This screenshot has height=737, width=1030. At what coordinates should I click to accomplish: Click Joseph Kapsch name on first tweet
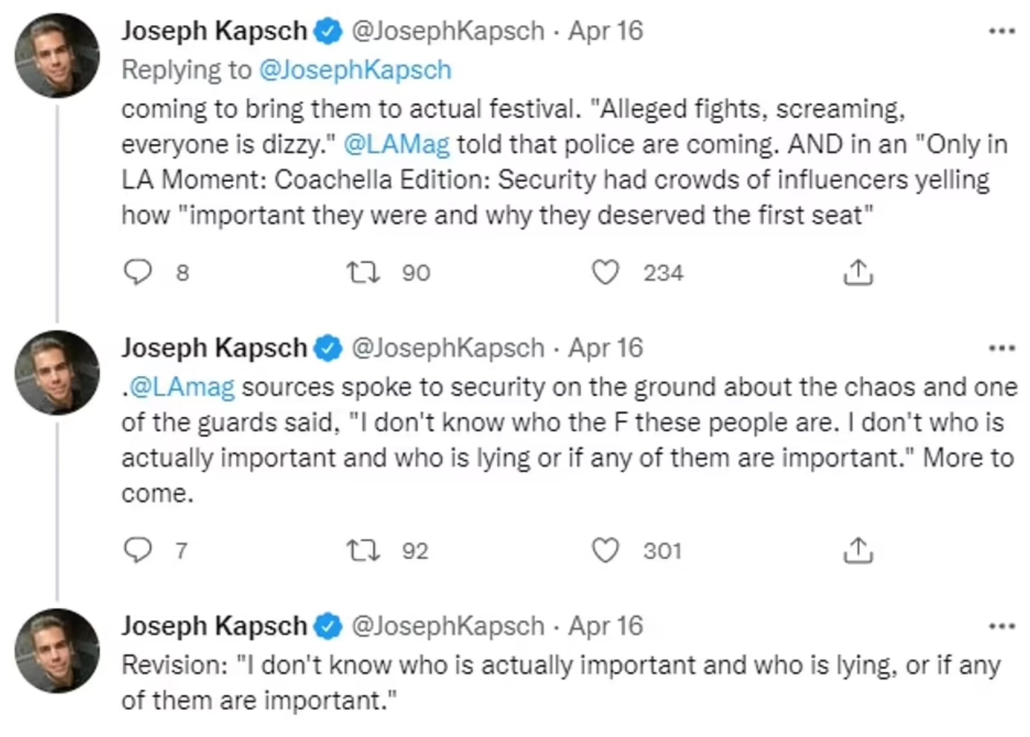pos(214,31)
